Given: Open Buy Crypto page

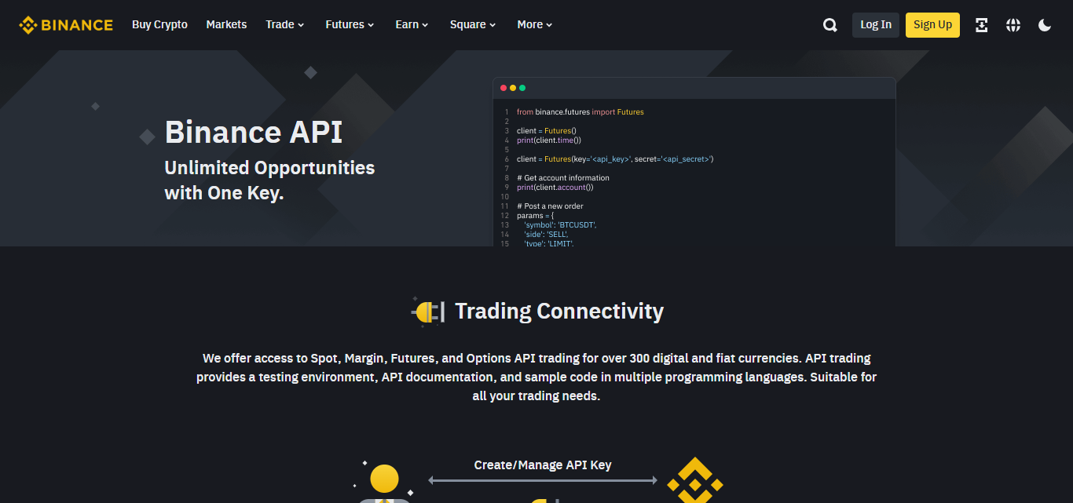Looking at the screenshot, I should coord(159,24).
